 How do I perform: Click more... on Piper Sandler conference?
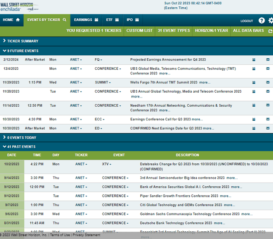[x=226, y=196]
